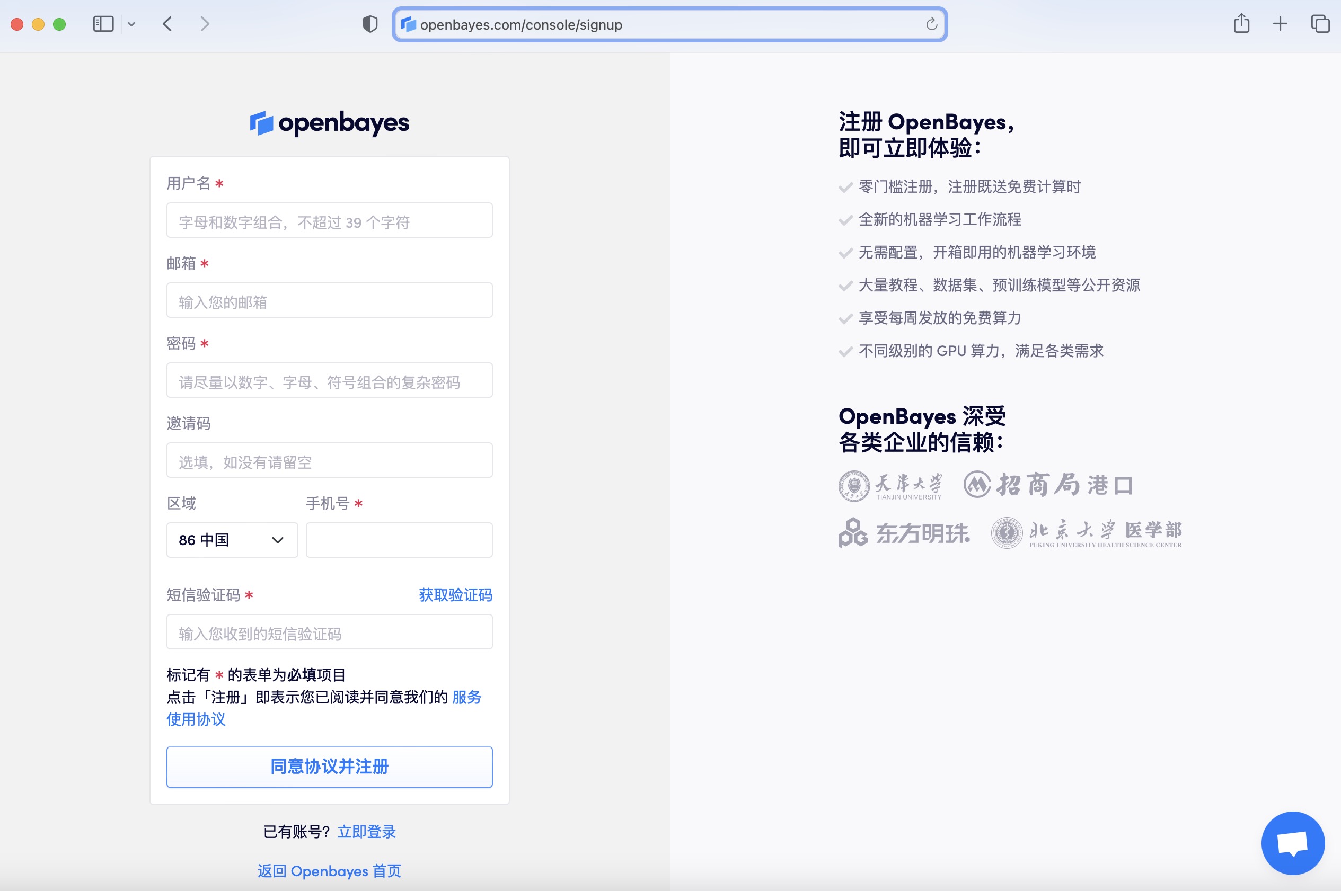Click the Share icon in toolbar
The width and height of the screenshot is (1341, 891).
1241,24
